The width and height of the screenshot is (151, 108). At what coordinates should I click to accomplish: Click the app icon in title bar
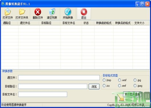(x=3, y=4)
